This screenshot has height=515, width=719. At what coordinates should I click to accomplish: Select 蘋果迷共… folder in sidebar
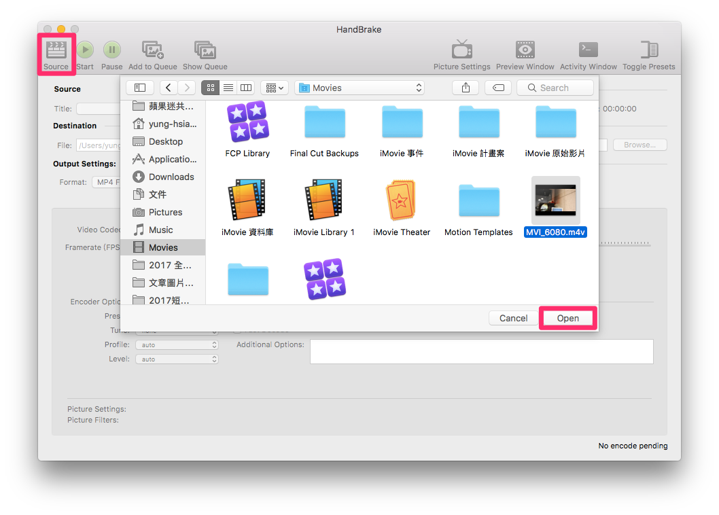(x=163, y=106)
